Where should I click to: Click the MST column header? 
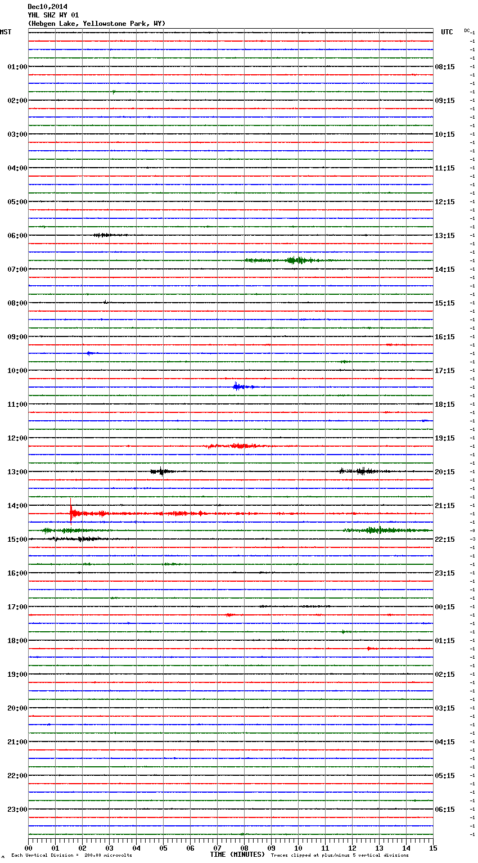click(6, 32)
